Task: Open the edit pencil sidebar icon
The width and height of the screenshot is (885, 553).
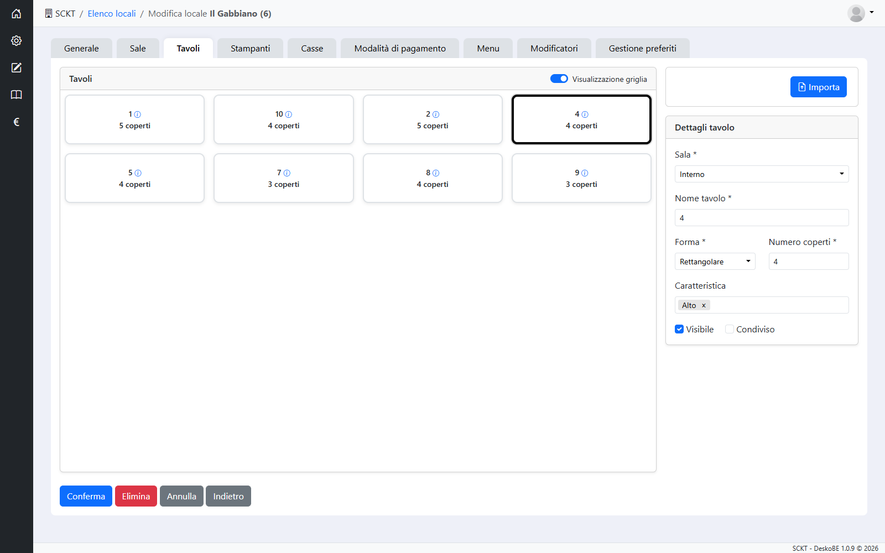Action: point(17,67)
